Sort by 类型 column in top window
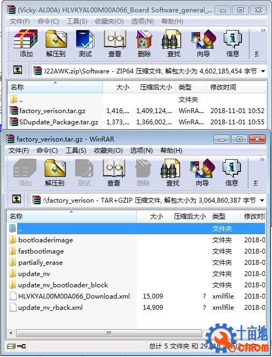Screen dimensions: 272x357 tap(191, 87)
